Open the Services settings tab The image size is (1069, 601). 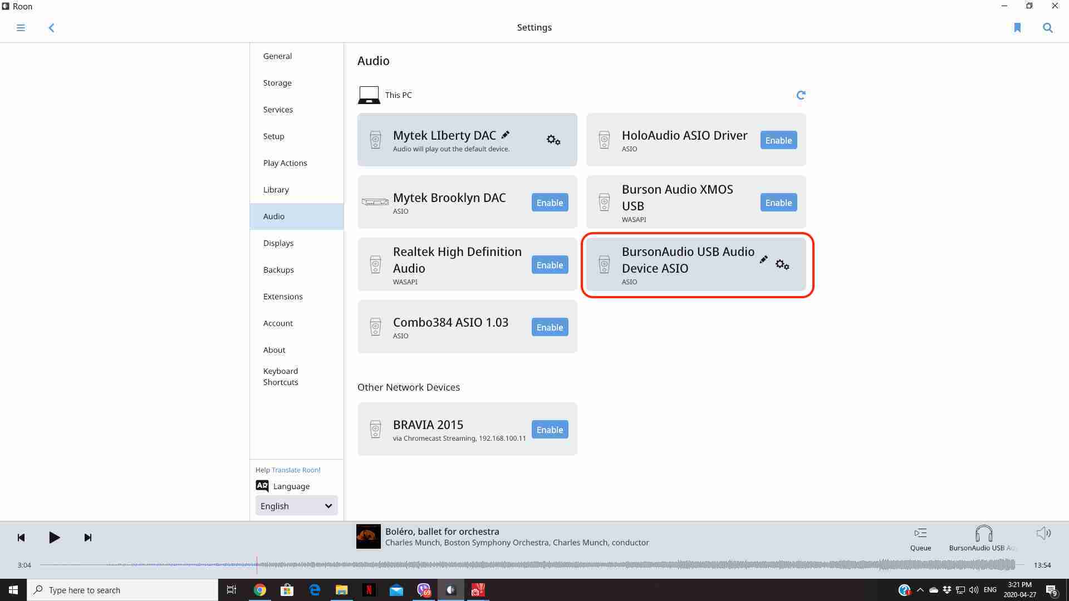297,110
